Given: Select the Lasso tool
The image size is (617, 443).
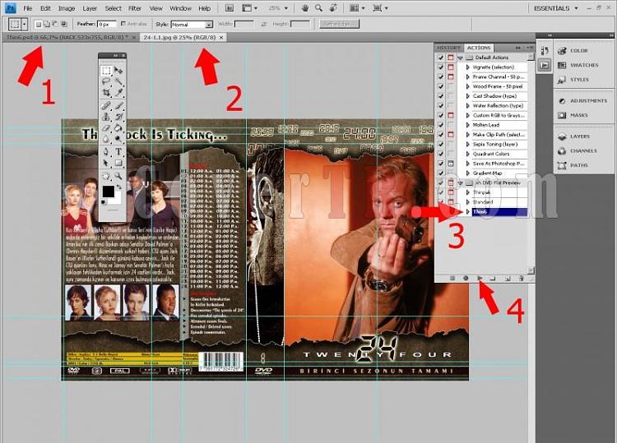Looking at the screenshot, I should point(106,81).
